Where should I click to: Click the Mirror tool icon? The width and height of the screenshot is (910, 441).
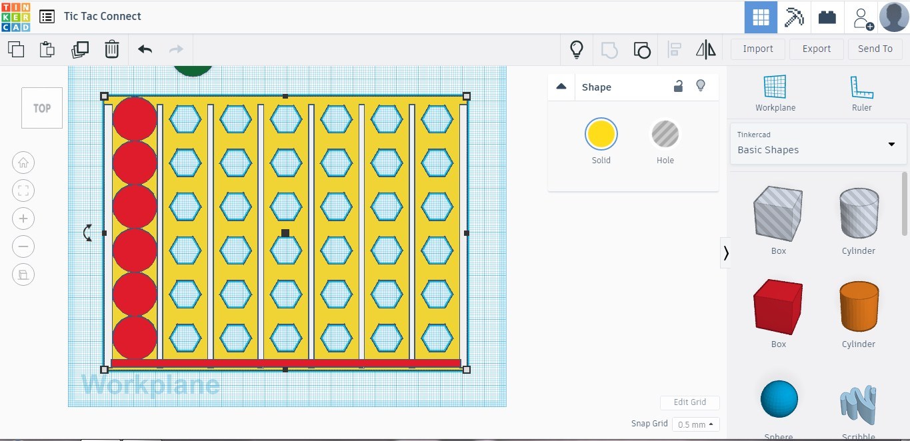tap(705, 49)
